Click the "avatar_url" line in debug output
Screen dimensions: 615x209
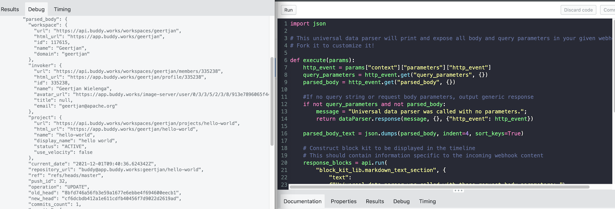coord(151,94)
